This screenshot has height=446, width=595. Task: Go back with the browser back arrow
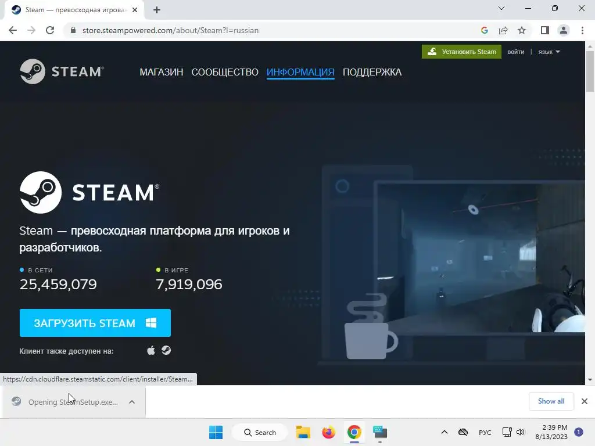click(x=13, y=30)
